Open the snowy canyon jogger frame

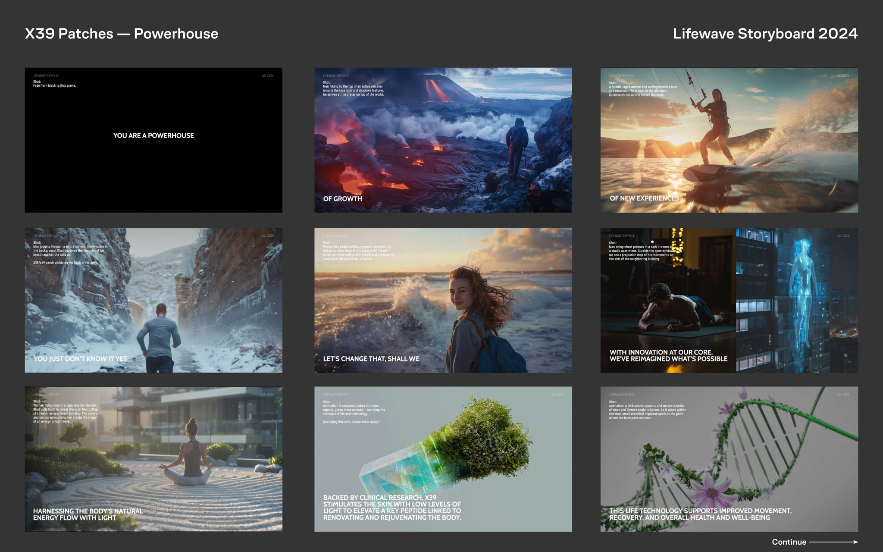153,300
